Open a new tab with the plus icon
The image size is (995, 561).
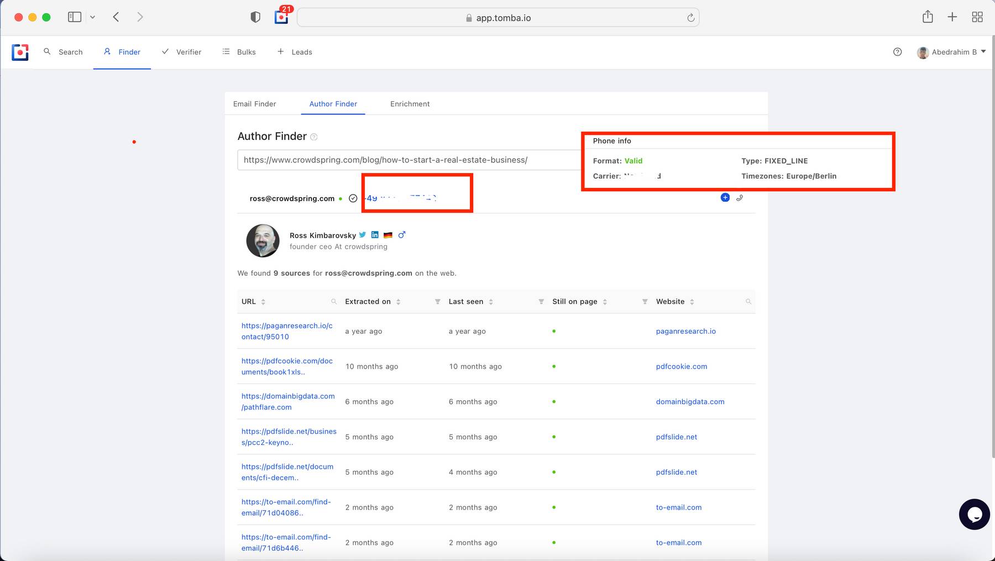(952, 17)
